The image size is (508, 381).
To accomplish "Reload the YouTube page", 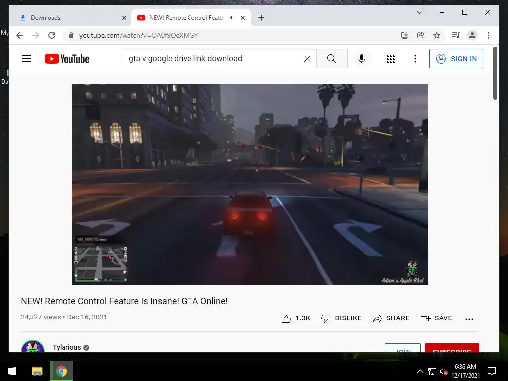I will tap(52, 35).
